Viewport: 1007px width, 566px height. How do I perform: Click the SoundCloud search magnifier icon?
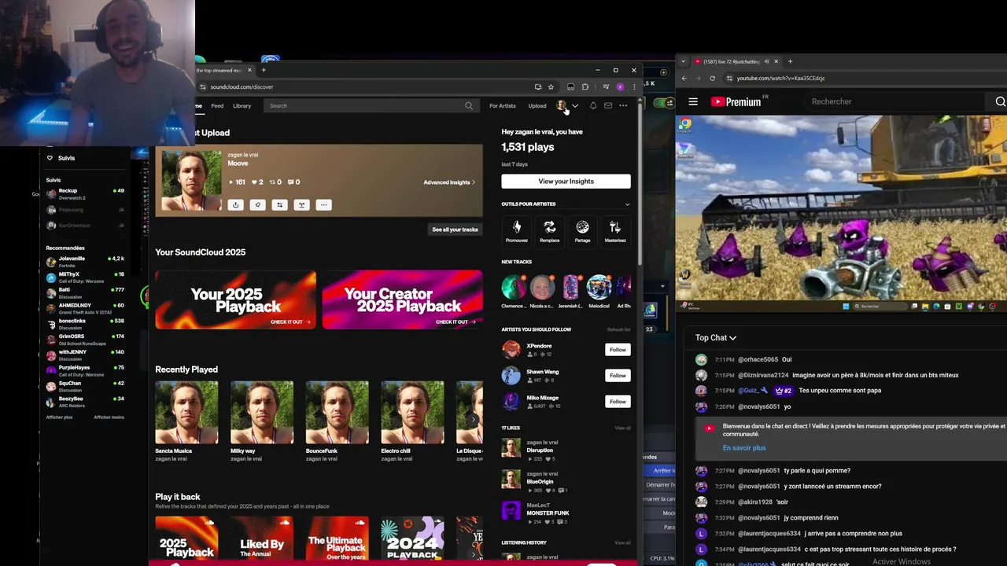pyautogui.click(x=469, y=105)
